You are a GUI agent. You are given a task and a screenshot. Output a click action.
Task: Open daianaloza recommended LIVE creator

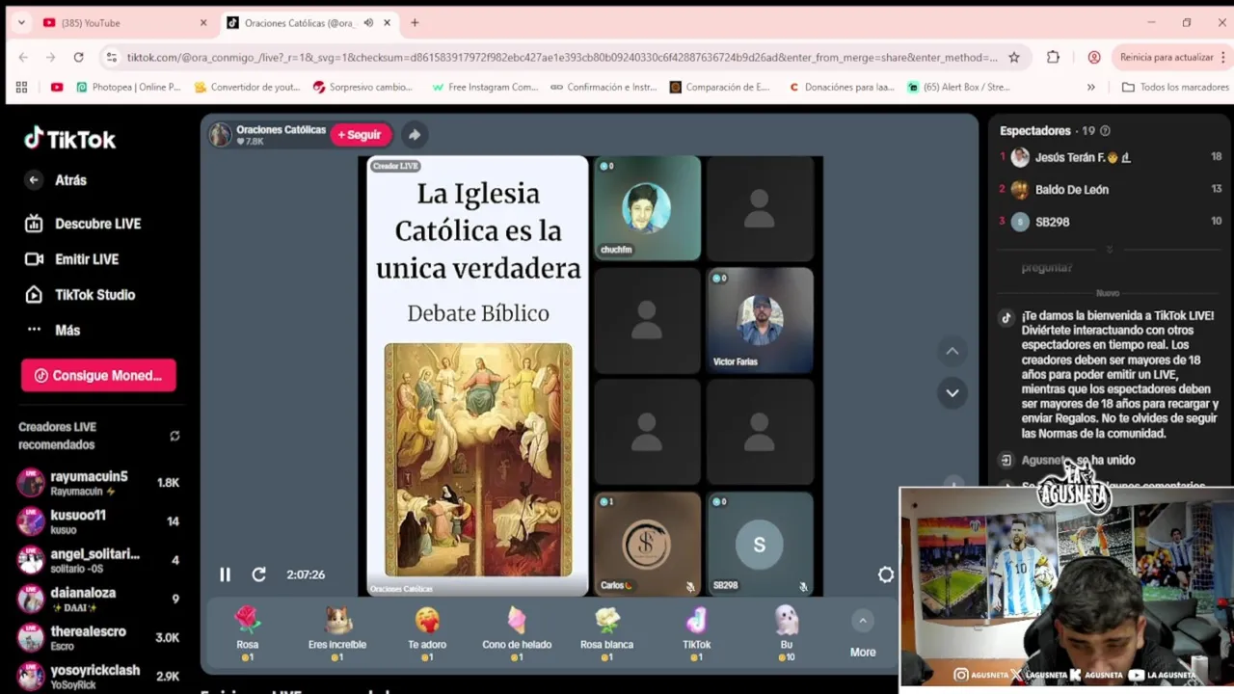pos(98,599)
